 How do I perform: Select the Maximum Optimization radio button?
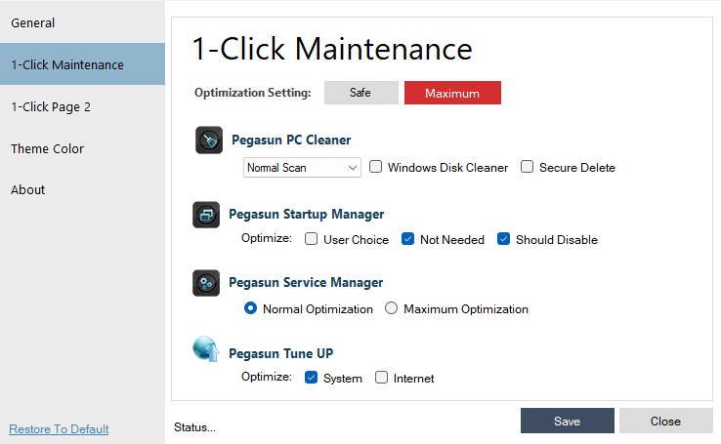tap(392, 309)
